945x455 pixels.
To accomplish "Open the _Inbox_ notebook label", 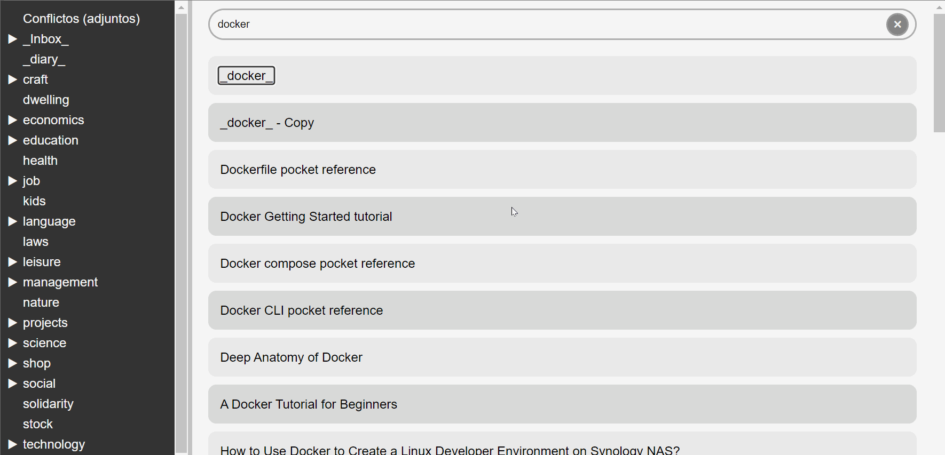I will coord(46,39).
